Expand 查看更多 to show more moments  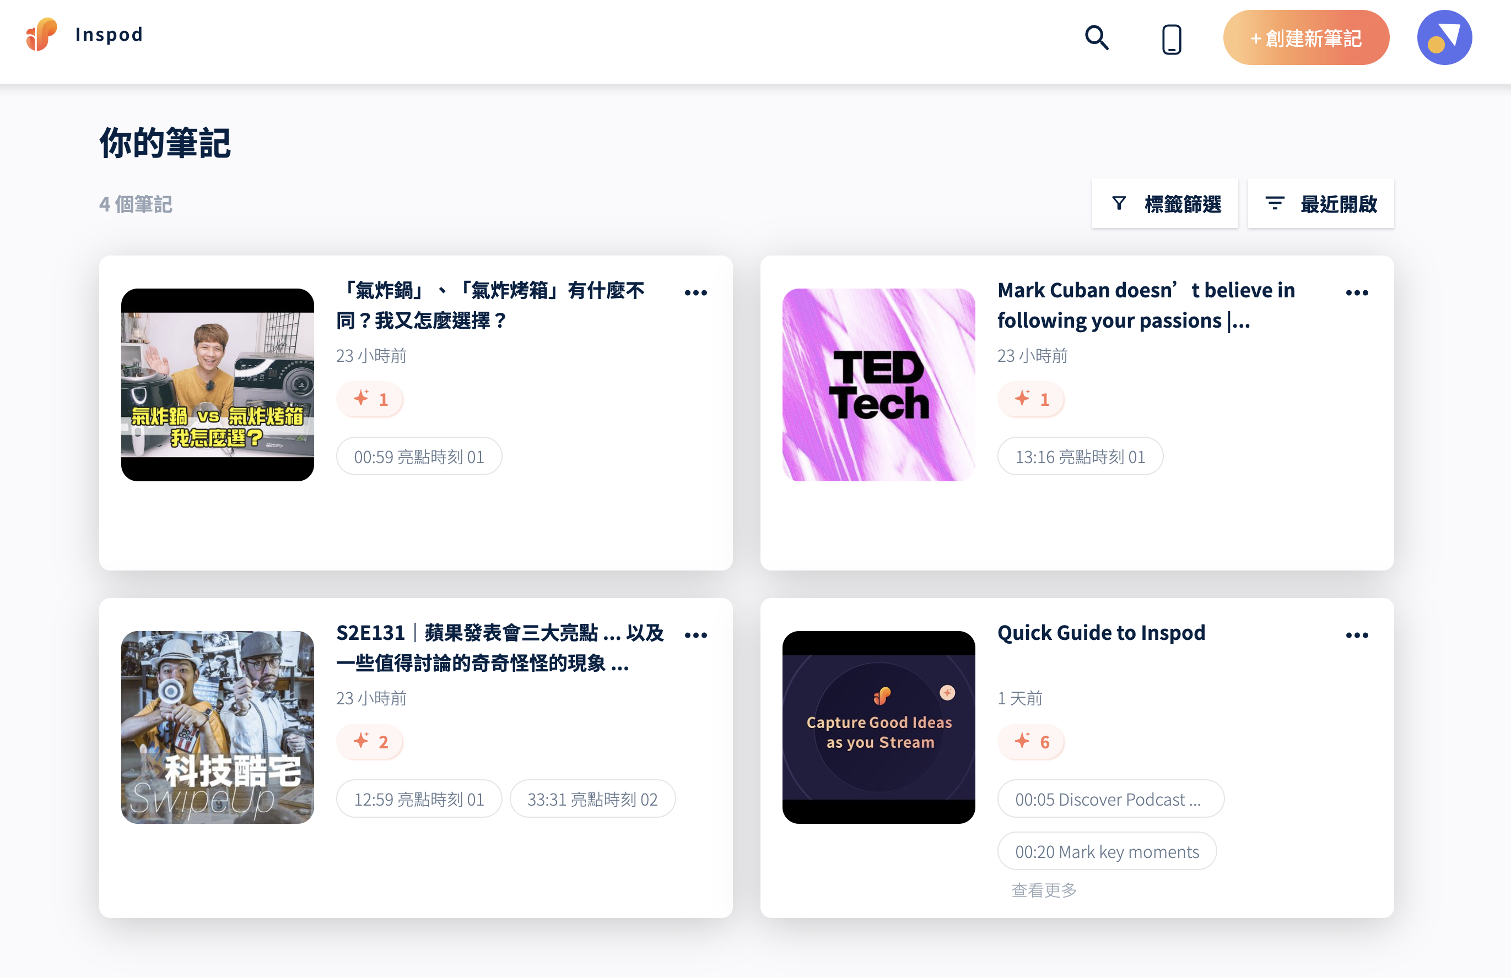coord(1044,890)
